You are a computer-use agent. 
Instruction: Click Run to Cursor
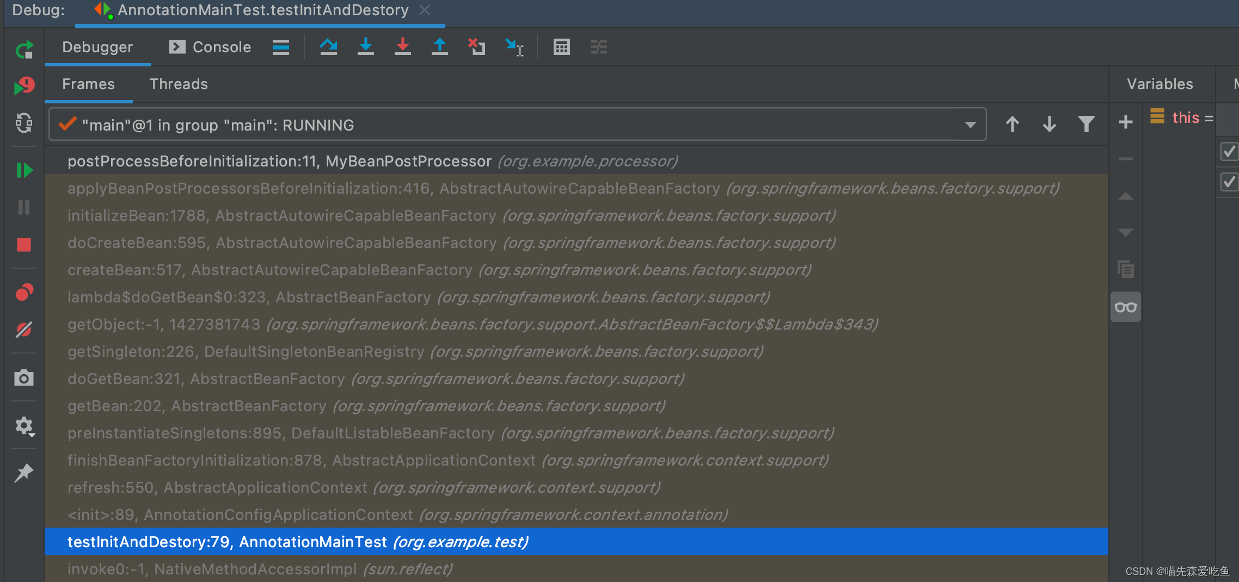point(514,47)
